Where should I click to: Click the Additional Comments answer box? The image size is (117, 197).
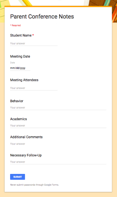pyautogui.click(x=58, y=144)
